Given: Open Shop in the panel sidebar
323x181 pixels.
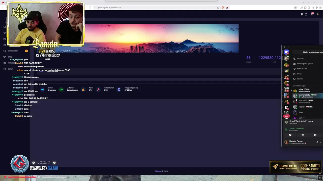Looking at the screenshot, I should (x=10, y=57).
